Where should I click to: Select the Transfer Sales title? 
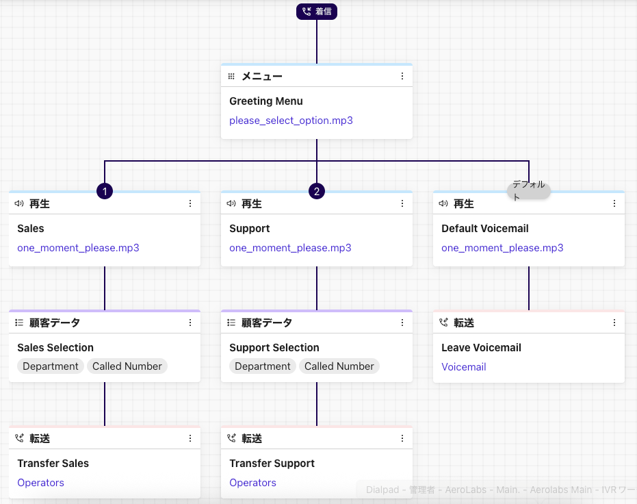(x=53, y=464)
